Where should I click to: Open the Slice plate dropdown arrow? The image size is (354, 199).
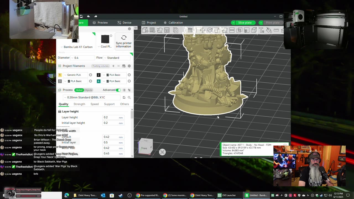click(233, 23)
